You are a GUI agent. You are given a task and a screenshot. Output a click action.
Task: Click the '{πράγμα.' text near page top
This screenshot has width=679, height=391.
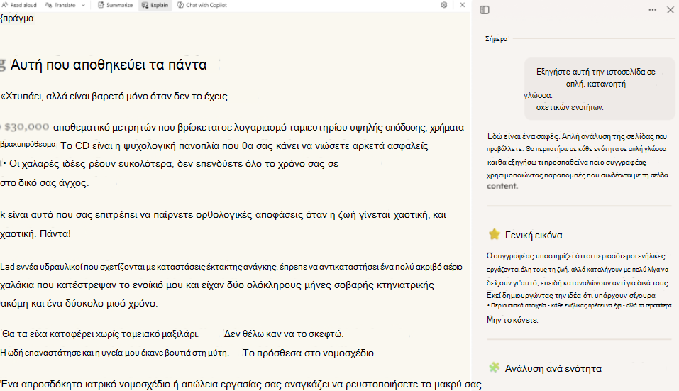click(18, 18)
